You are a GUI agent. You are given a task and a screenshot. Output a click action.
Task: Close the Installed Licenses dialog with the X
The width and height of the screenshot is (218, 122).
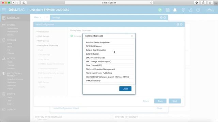[x=132, y=36]
